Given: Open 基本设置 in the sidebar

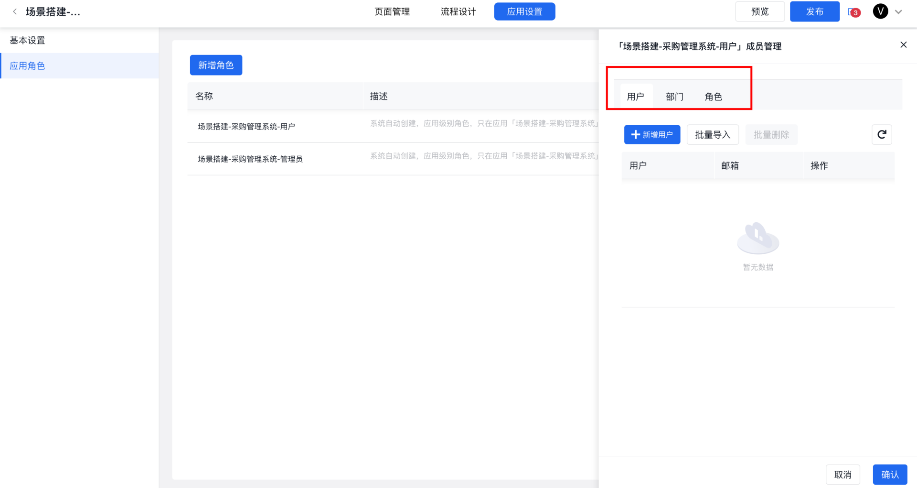Looking at the screenshot, I should (x=28, y=41).
